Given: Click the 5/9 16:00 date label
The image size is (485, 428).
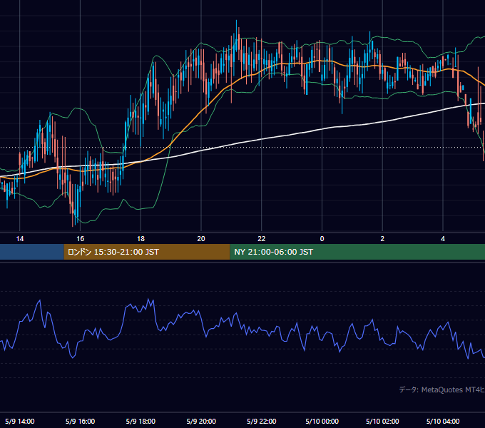Looking at the screenshot, I should click(80, 421).
